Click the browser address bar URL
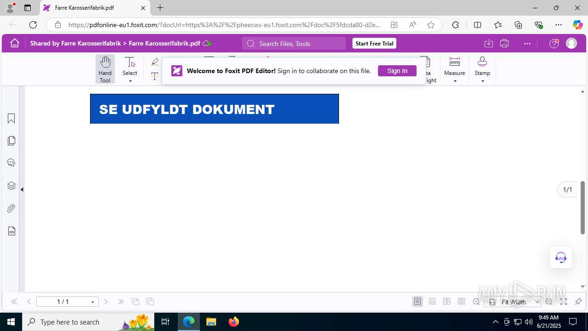This screenshot has height=331, width=588. pos(224,25)
